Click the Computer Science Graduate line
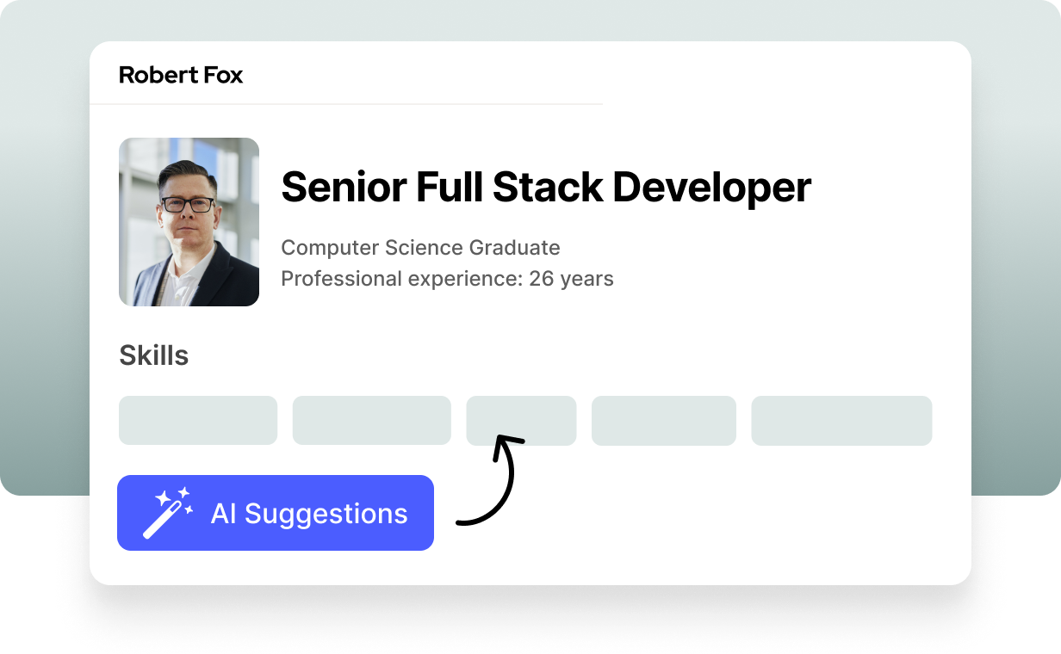 [420, 248]
